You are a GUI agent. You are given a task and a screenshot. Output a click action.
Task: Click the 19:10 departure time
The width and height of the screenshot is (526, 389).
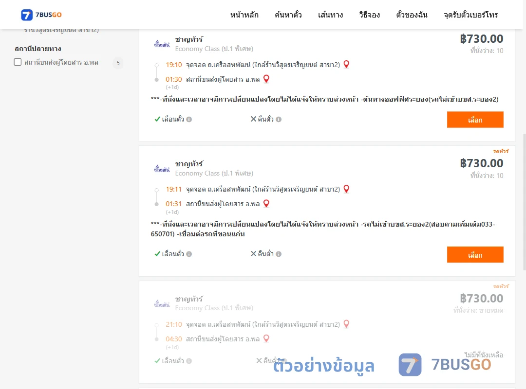point(174,65)
